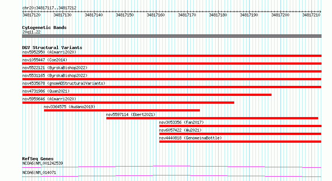Click the chr20:34817117..34817212 region label
The image size is (332, 181).
[49, 8]
